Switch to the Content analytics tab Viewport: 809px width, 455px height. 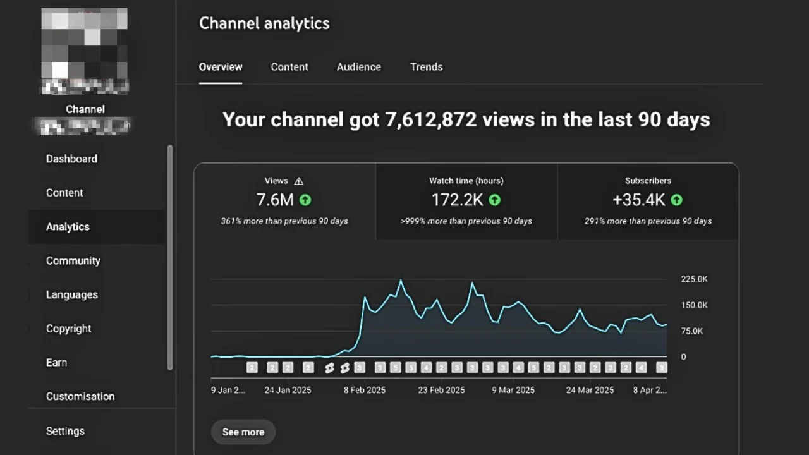[x=289, y=67]
